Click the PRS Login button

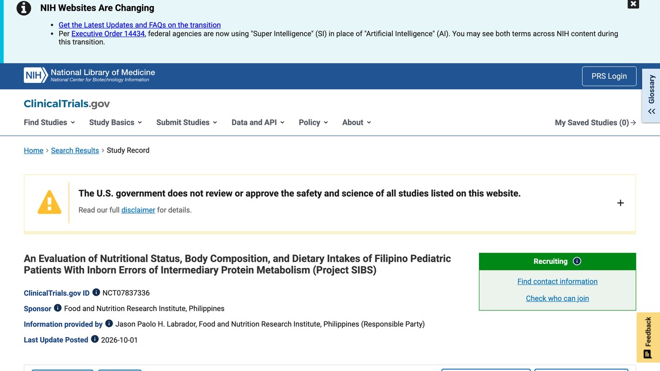[609, 76]
